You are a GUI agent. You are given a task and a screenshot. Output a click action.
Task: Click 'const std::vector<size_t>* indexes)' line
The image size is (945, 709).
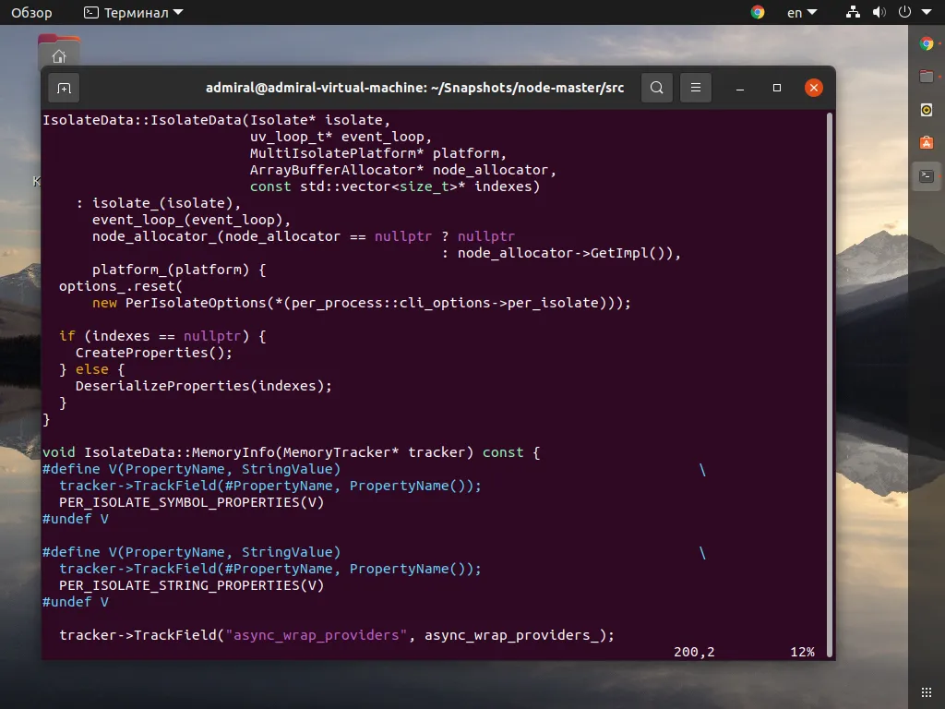pos(395,186)
